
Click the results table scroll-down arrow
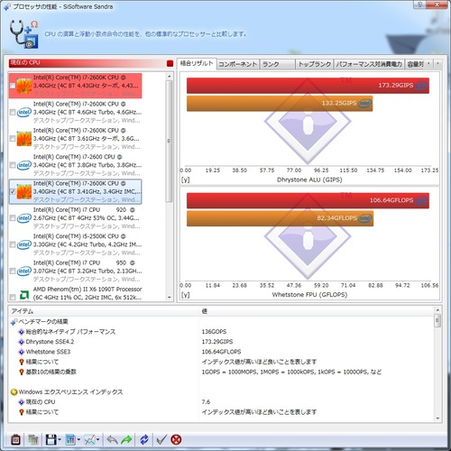click(437, 419)
